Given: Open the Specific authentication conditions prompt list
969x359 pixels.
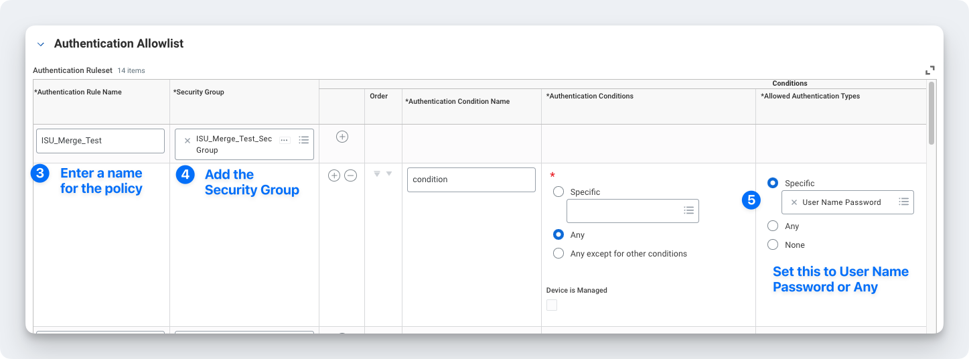Looking at the screenshot, I should (688, 210).
